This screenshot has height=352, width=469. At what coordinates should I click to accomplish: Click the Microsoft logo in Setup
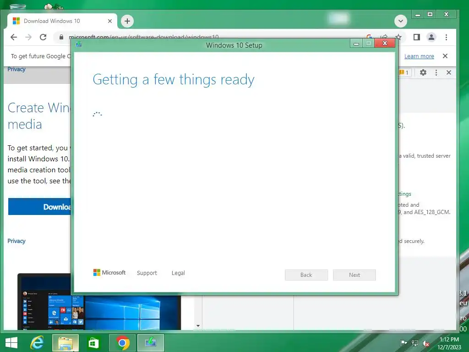109,272
